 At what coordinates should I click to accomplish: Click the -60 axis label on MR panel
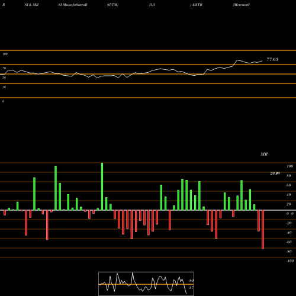pyautogui.click(x=289, y=242)
